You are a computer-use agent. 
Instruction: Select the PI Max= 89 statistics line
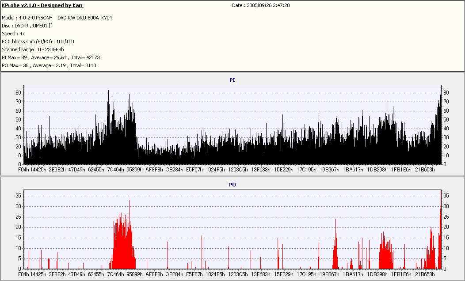pos(51,57)
